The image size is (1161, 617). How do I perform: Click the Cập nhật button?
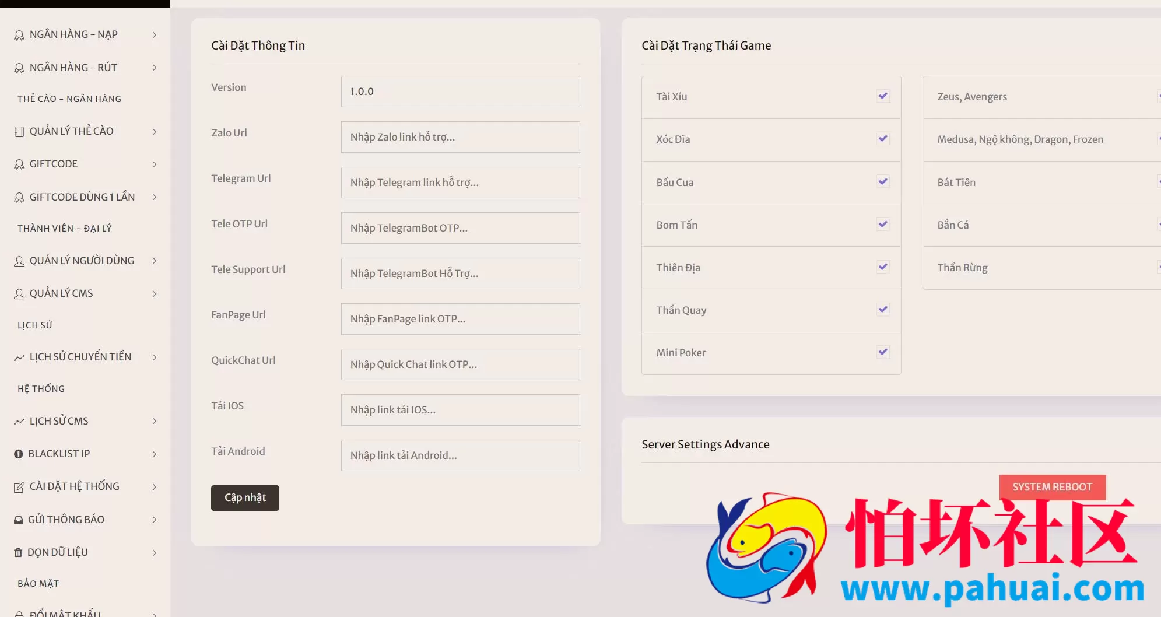245,498
